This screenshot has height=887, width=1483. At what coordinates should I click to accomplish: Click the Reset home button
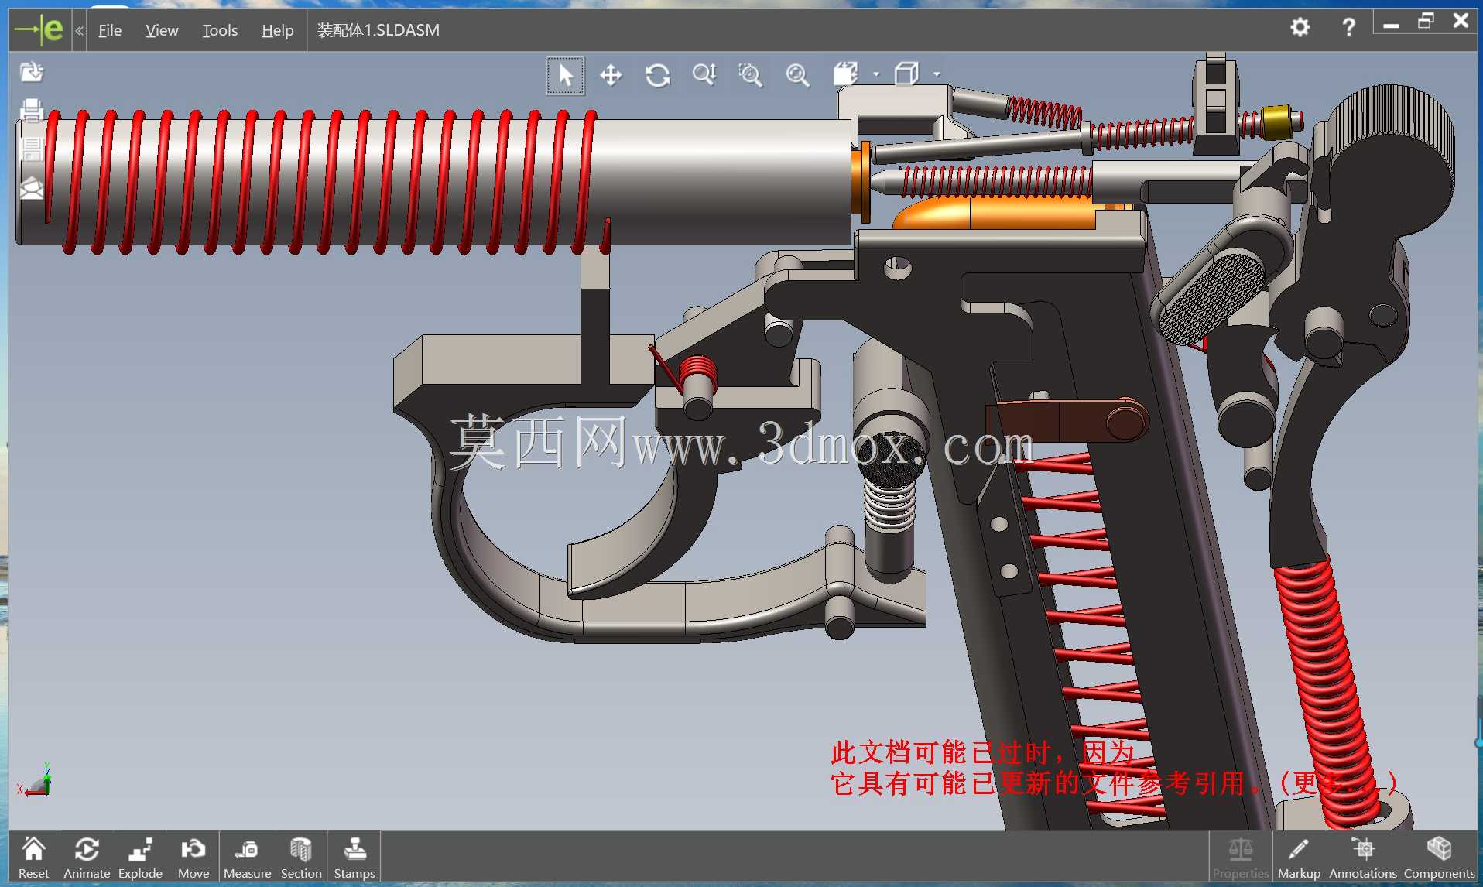coord(33,857)
